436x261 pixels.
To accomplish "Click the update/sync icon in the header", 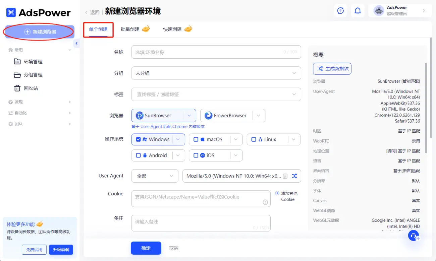I will point(340,10).
